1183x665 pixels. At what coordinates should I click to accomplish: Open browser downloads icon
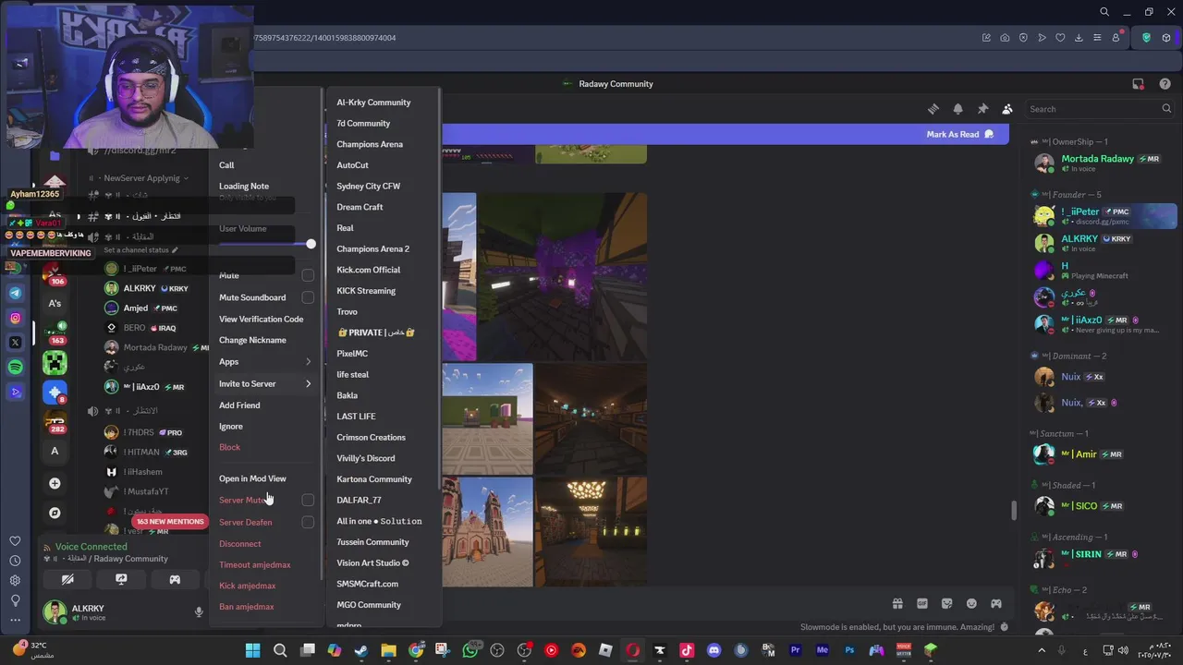(1079, 38)
